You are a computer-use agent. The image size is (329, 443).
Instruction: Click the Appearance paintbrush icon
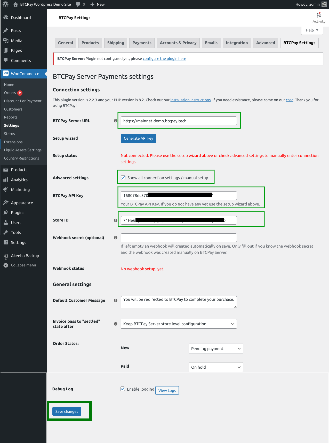point(6,203)
